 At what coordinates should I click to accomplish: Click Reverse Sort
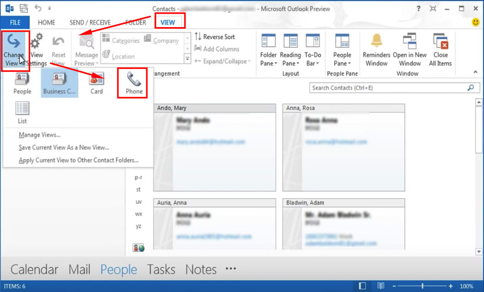coord(215,37)
